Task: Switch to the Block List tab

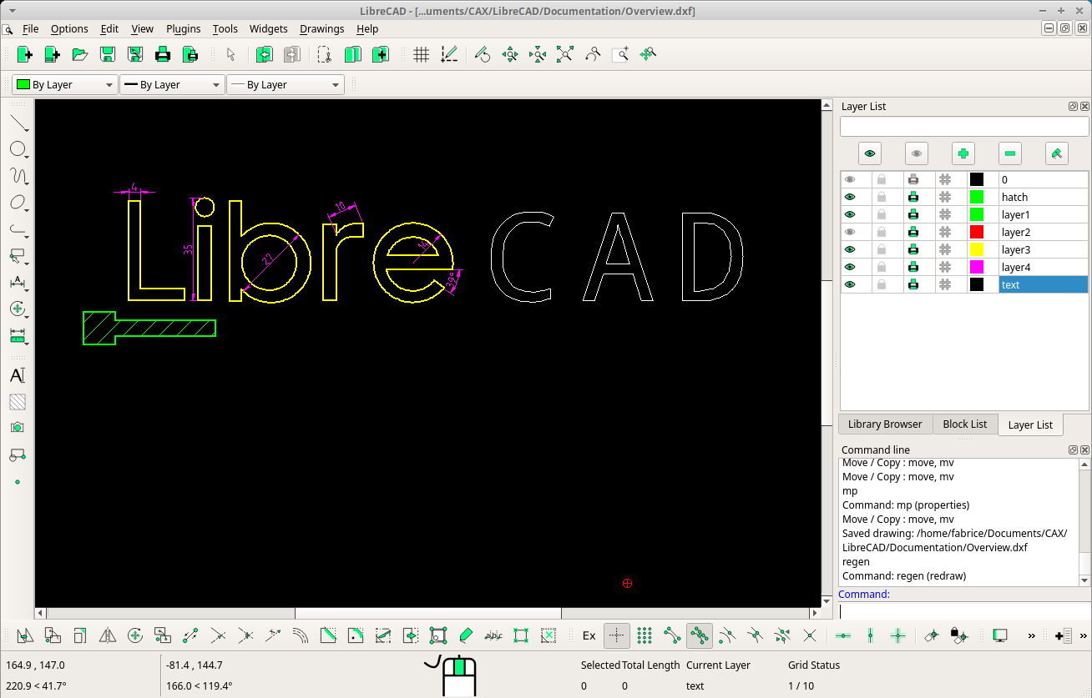Action: tap(965, 424)
